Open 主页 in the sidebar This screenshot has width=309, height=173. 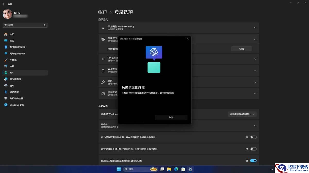tap(25, 34)
